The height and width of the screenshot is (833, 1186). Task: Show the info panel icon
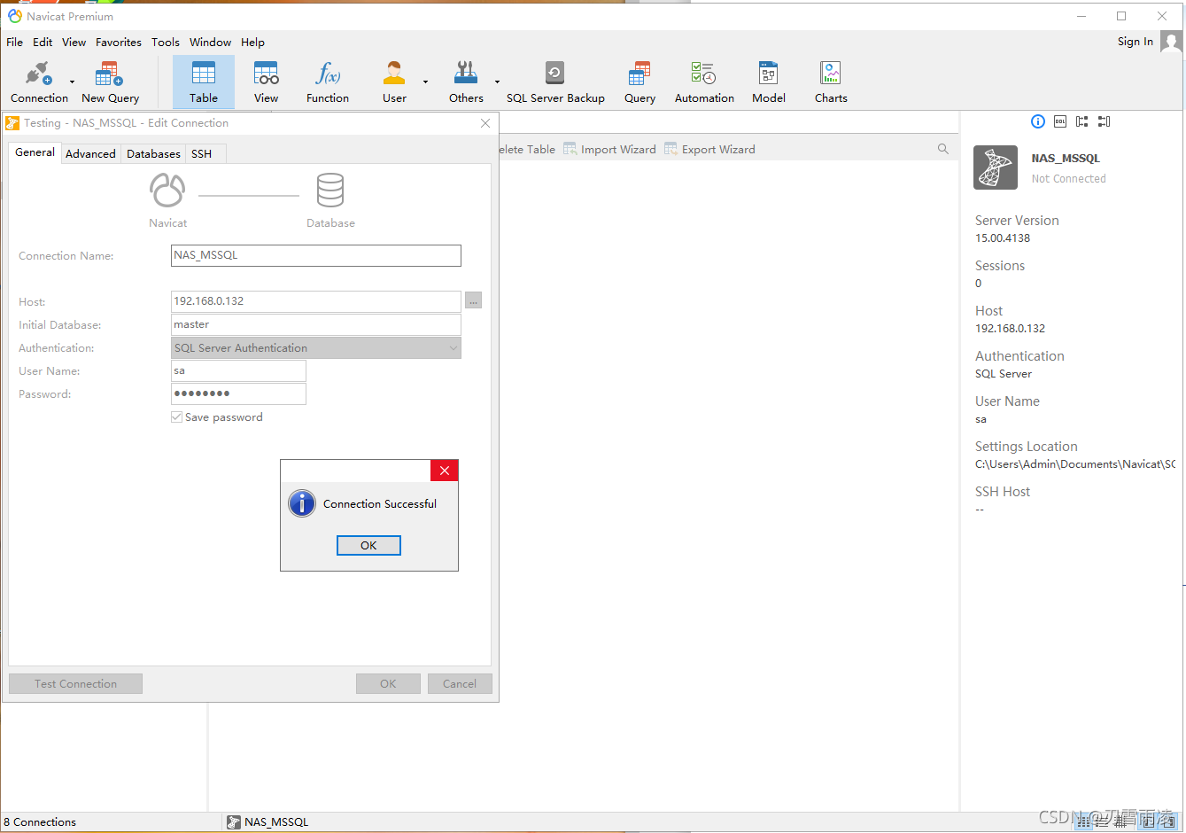(x=1038, y=121)
